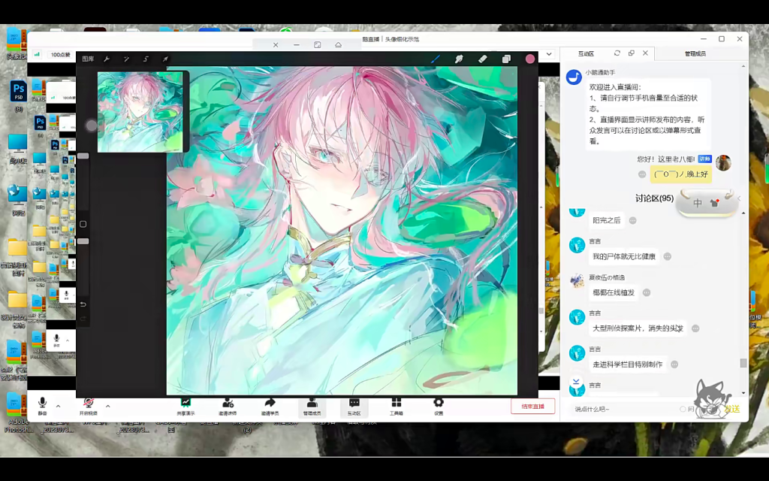Open the magic wand adjustments menu
Screen dimensions: 769x481
point(126,59)
